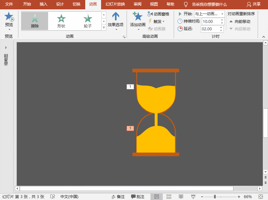This screenshot has width=268, height=200.
Task: Click language indicator 中文(中国)
Action: click(69, 197)
